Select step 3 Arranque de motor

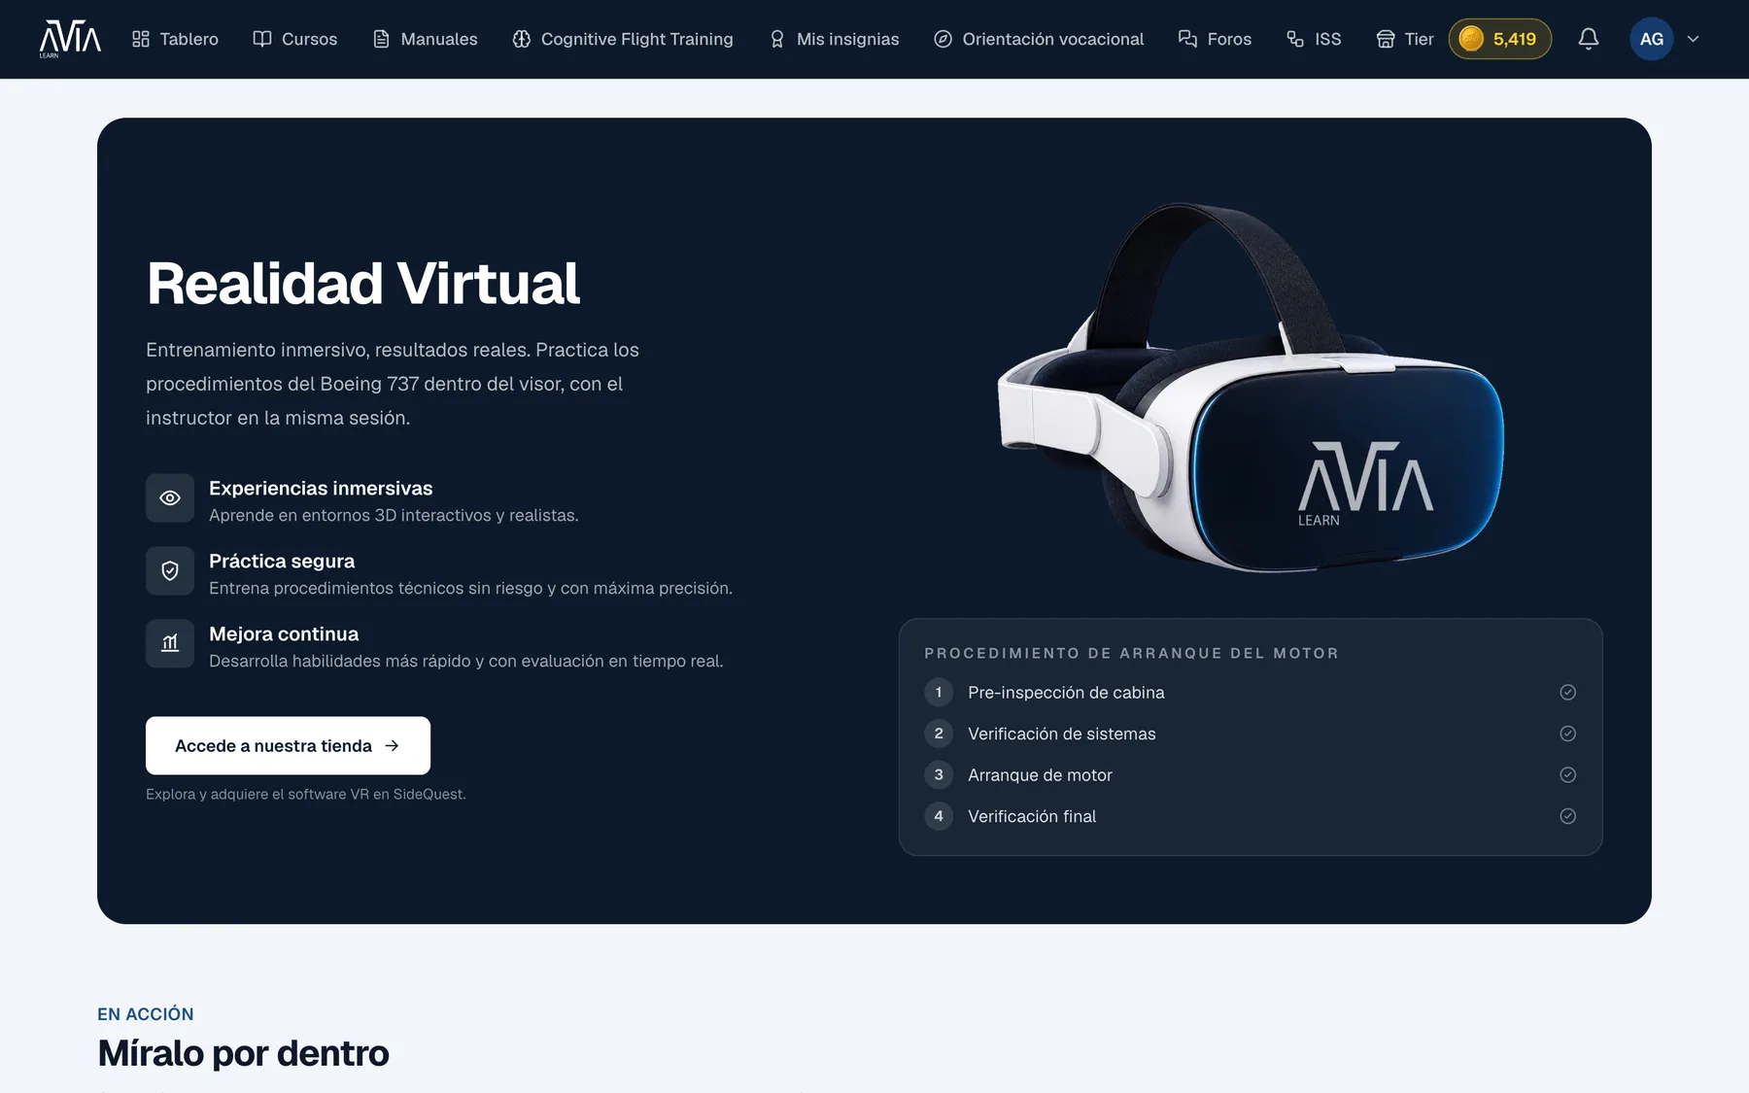(1251, 774)
